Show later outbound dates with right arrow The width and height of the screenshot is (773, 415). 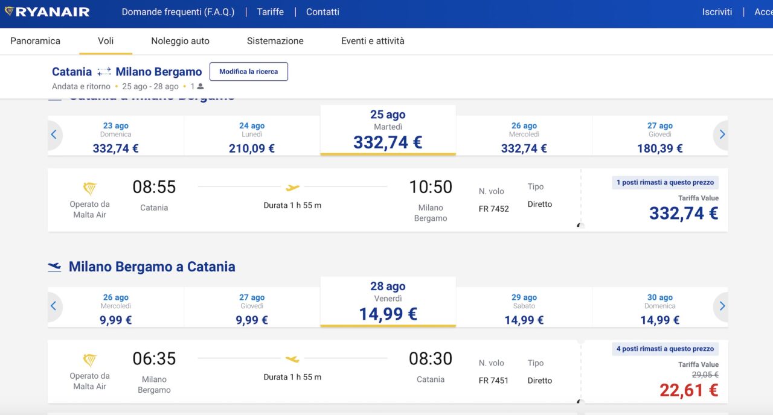click(x=722, y=135)
